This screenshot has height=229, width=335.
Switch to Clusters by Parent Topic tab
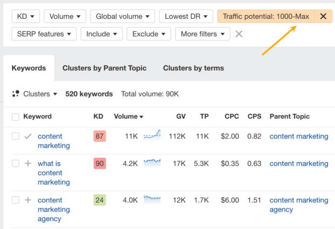tap(104, 68)
